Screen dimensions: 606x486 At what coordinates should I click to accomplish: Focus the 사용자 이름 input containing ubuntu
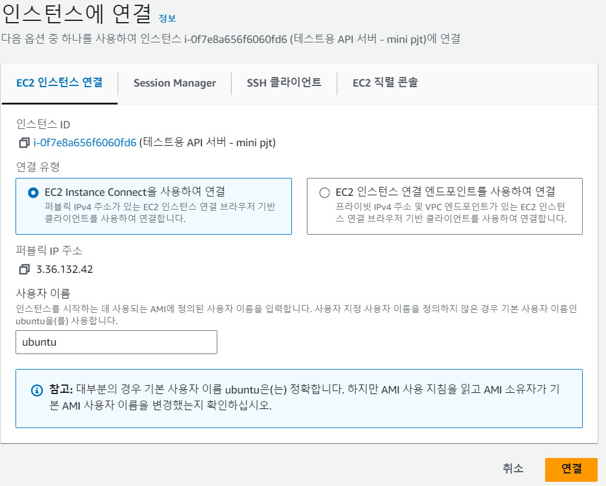tap(116, 342)
